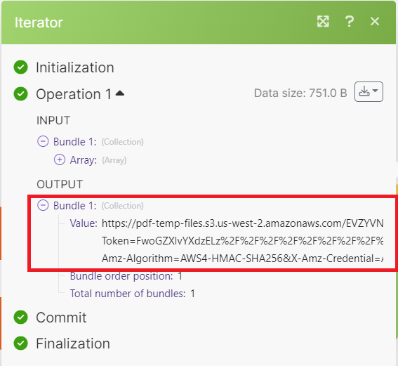Click the Array label under INPUT
The image size is (398, 366).
click(x=84, y=160)
